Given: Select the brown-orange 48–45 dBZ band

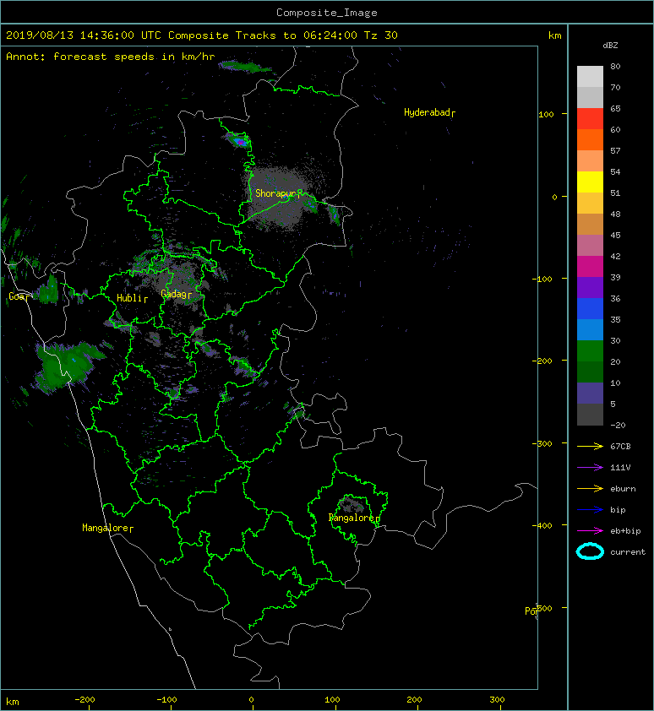Looking at the screenshot, I should [x=590, y=224].
